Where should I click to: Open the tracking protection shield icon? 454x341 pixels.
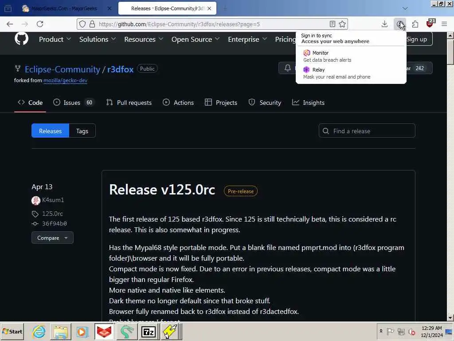click(x=82, y=24)
